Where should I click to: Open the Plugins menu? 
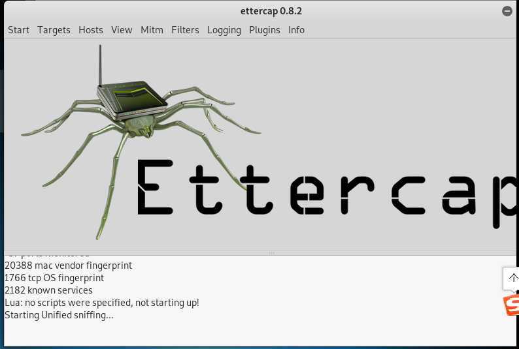tap(265, 30)
